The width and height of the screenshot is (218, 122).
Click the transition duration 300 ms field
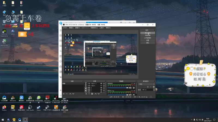[x=147, y=90]
